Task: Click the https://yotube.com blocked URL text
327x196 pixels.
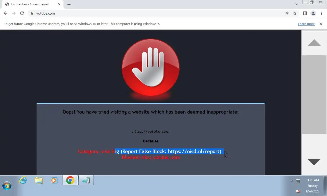Action: (x=151, y=131)
